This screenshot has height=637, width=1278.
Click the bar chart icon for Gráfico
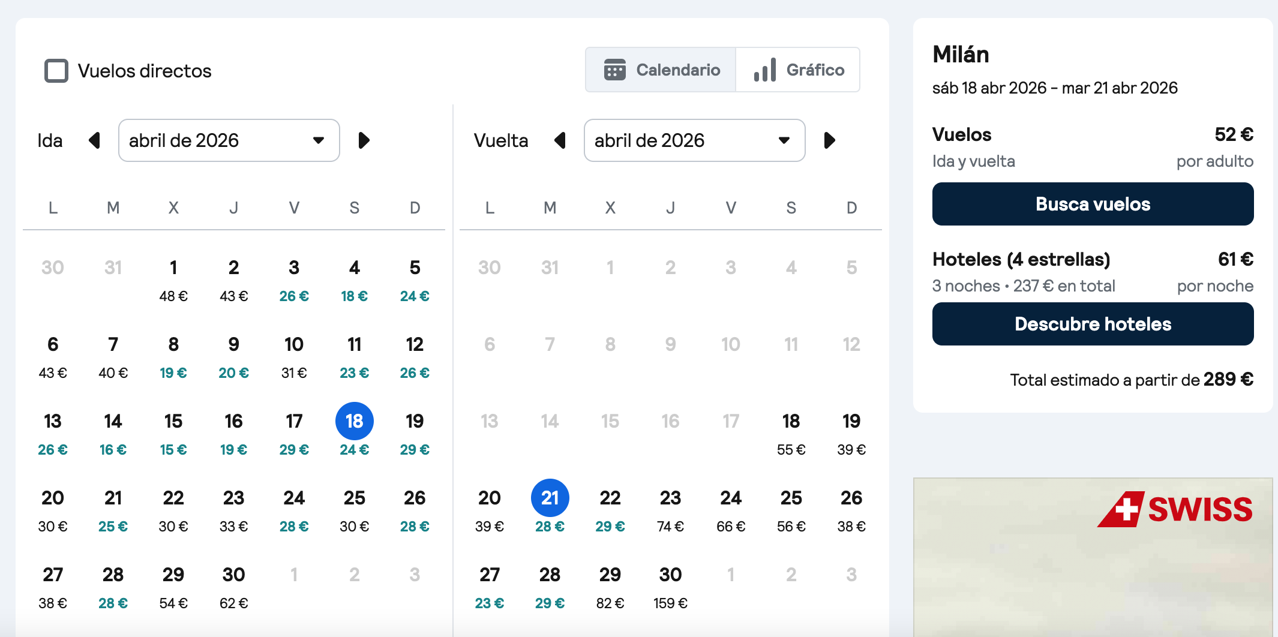(x=765, y=70)
